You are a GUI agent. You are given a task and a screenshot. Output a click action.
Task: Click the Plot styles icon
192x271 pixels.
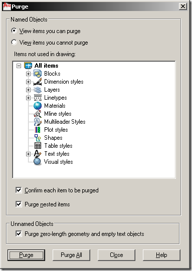[38, 130]
